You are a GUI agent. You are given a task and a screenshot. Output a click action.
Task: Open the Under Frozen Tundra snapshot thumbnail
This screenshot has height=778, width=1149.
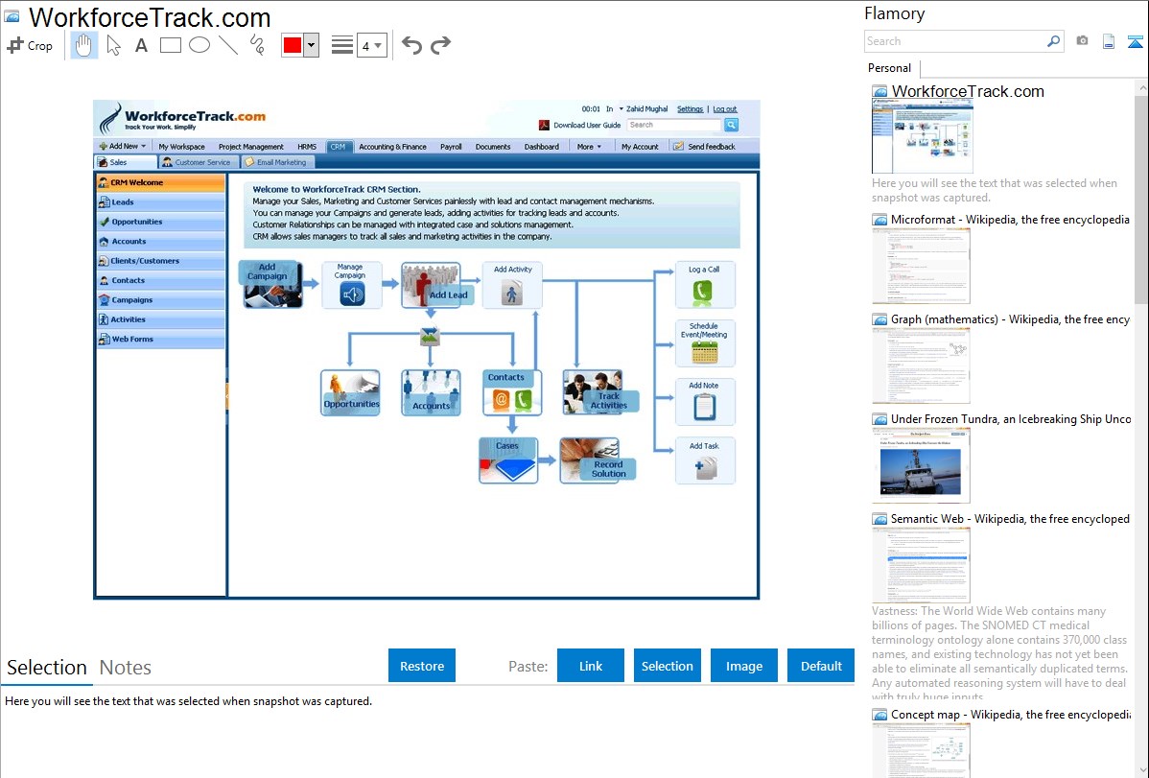pos(921,465)
